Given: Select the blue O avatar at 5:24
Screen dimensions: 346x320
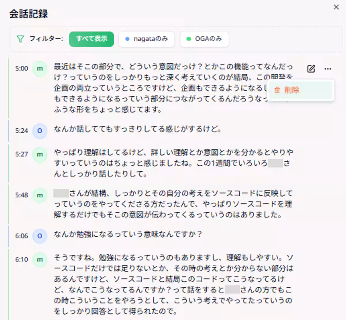Looking at the screenshot, I should pos(40,131).
